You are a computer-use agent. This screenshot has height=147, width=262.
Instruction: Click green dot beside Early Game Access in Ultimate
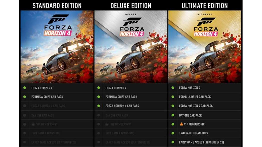click(x=173, y=142)
